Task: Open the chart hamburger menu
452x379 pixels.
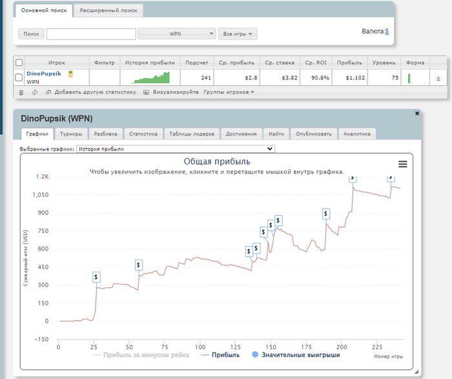Action: [x=403, y=164]
